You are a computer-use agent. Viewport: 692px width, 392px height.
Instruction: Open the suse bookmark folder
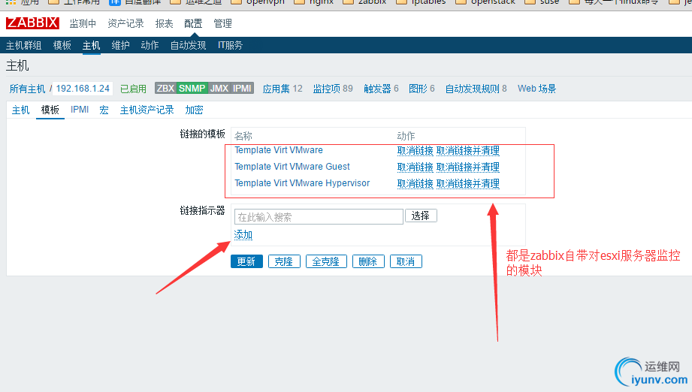point(542,2)
